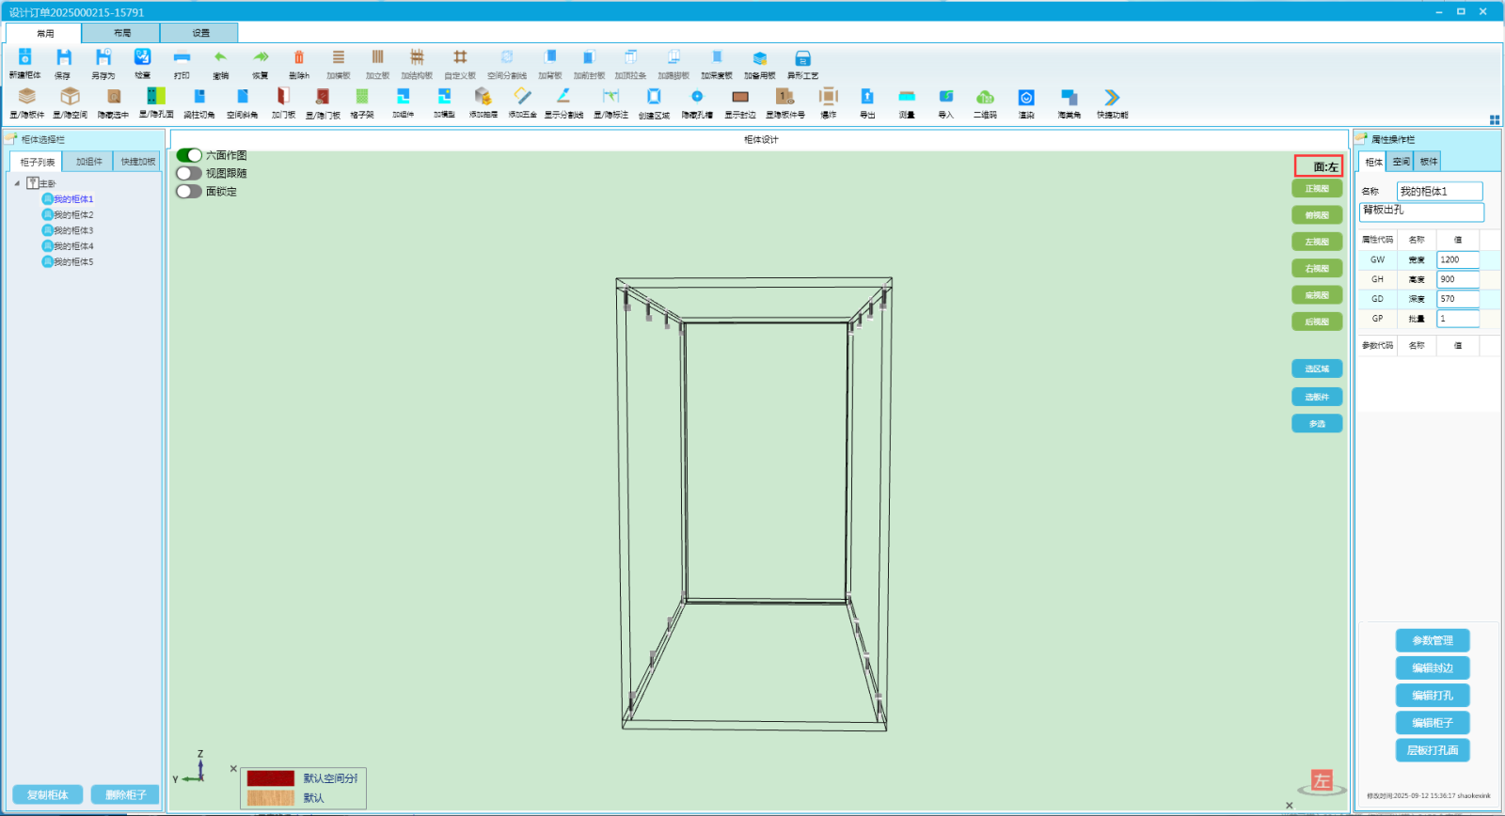Click the dark red 默认空间分 color swatch
Screen dimensions: 1505x816
(271, 778)
